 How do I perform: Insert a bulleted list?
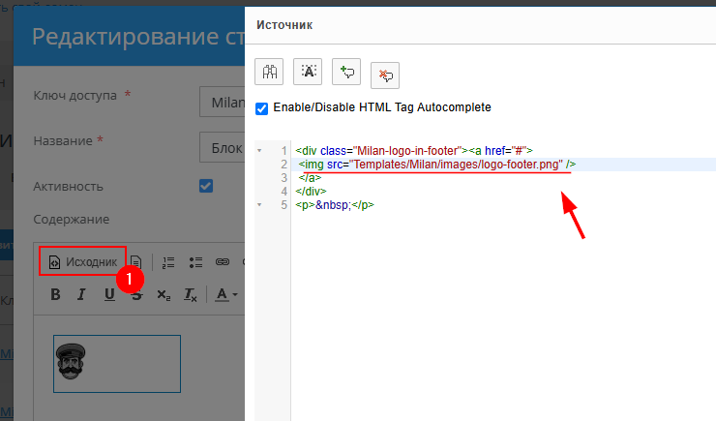pyautogui.click(x=195, y=261)
